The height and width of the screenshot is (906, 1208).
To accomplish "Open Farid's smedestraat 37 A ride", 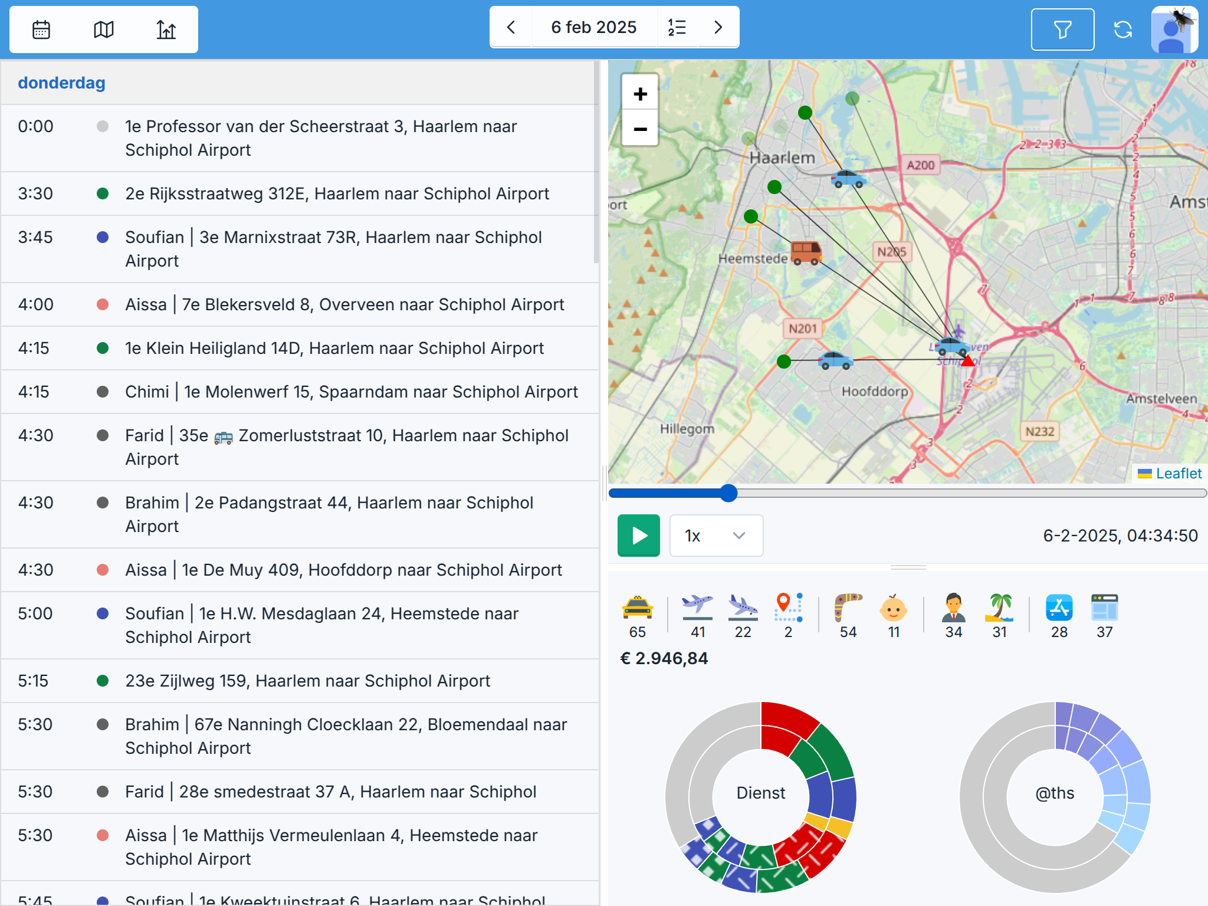I will click(x=300, y=792).
